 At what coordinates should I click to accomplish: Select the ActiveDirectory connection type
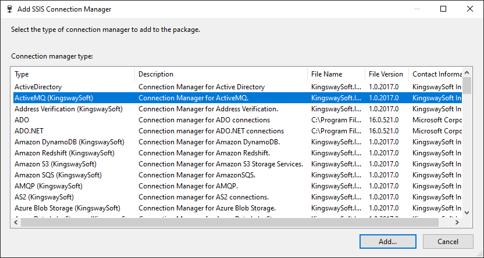click(38, 87)
